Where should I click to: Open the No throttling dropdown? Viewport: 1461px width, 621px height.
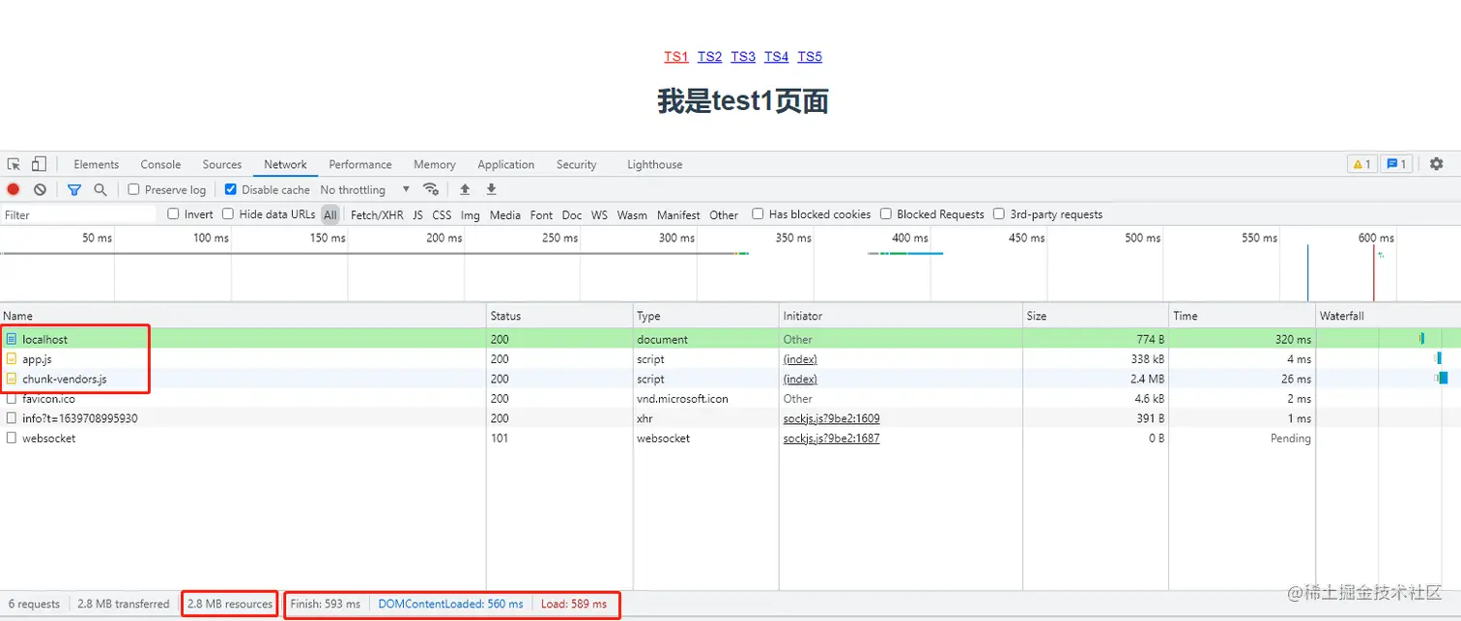click(x=365, y=190)
